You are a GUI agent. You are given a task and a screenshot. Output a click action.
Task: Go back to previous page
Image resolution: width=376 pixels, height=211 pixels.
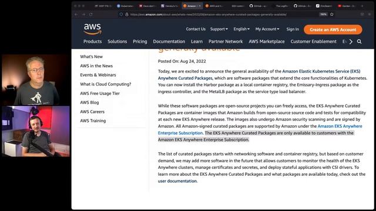[x=76, y=14]
